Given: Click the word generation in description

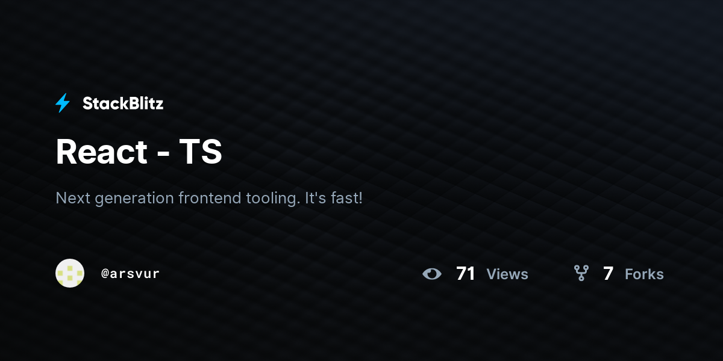Looking at the screenshot, I should tap(133, 199).
